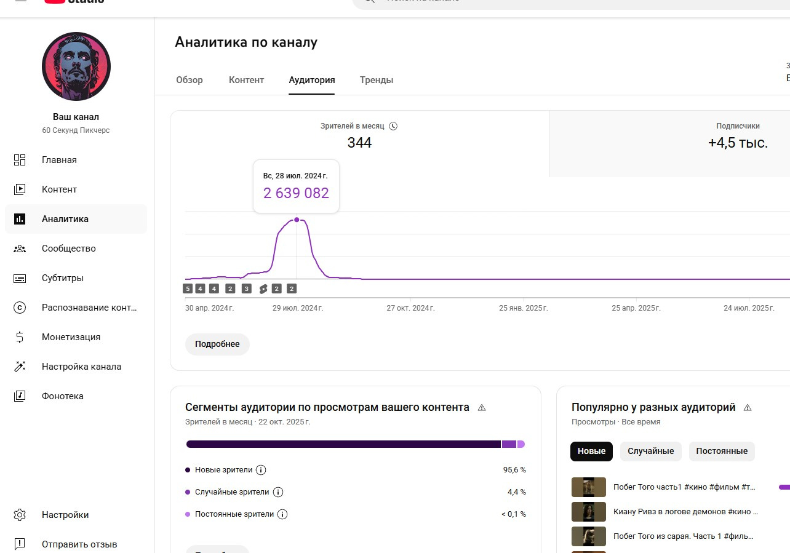Select the Случайные audience chip

tap(650, 451)
